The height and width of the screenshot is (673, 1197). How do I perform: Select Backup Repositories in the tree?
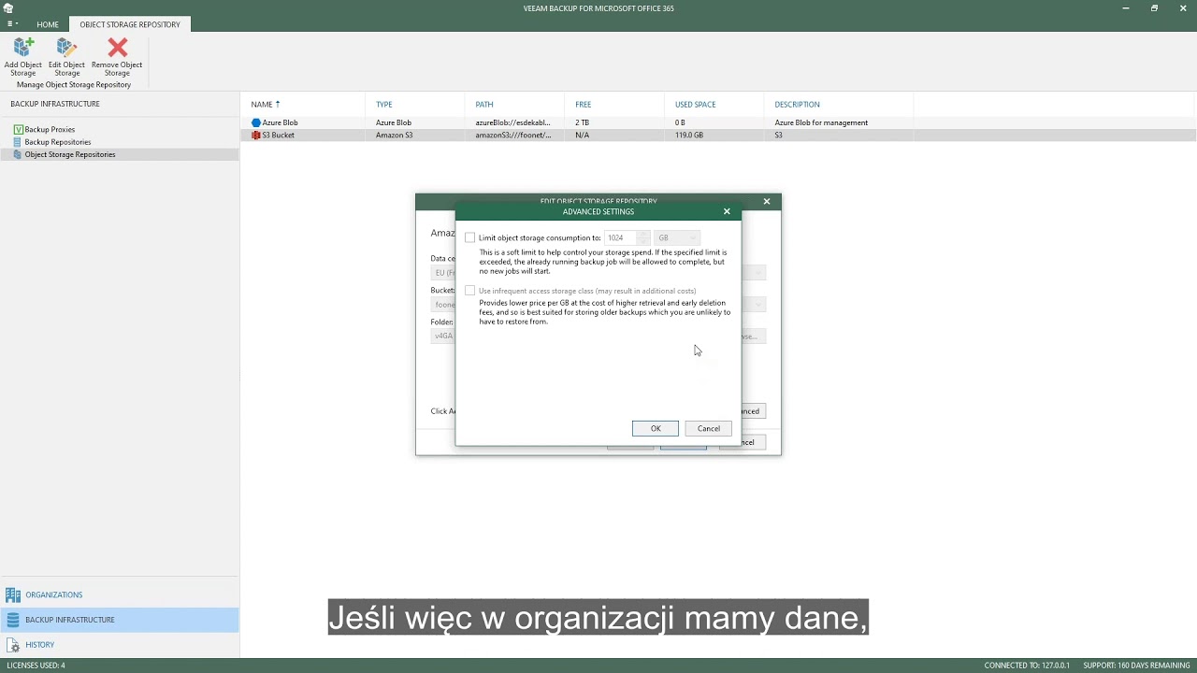point(58,142)
